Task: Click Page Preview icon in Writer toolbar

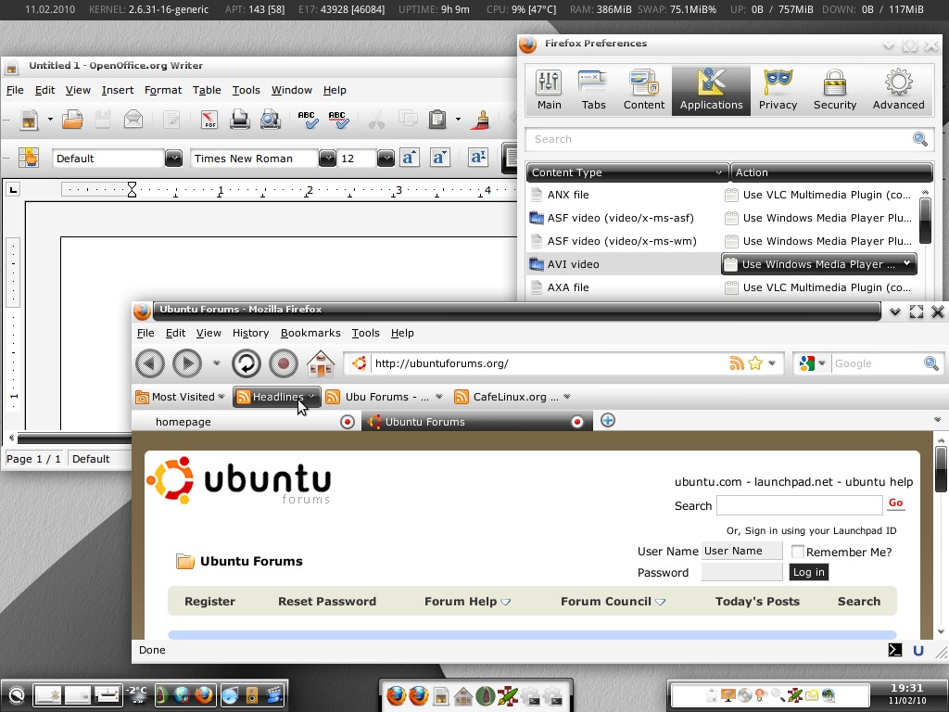Action: 270,120
